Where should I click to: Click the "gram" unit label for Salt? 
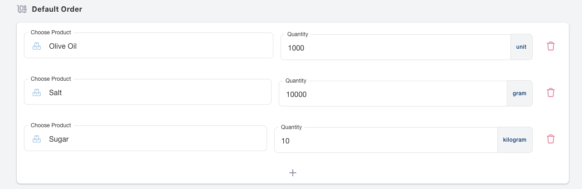(x=519, y=93)
